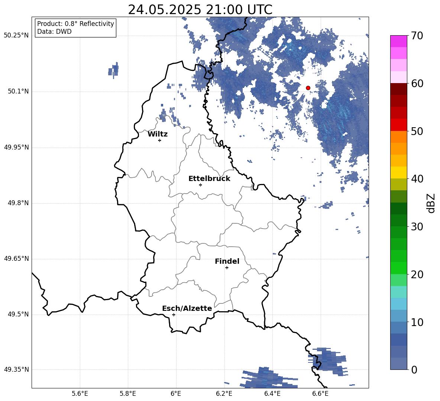Click the title 24.05.2025 21:00 UTC
The height and width of the screenshot is (401, 440).
[x=200, y=10]
